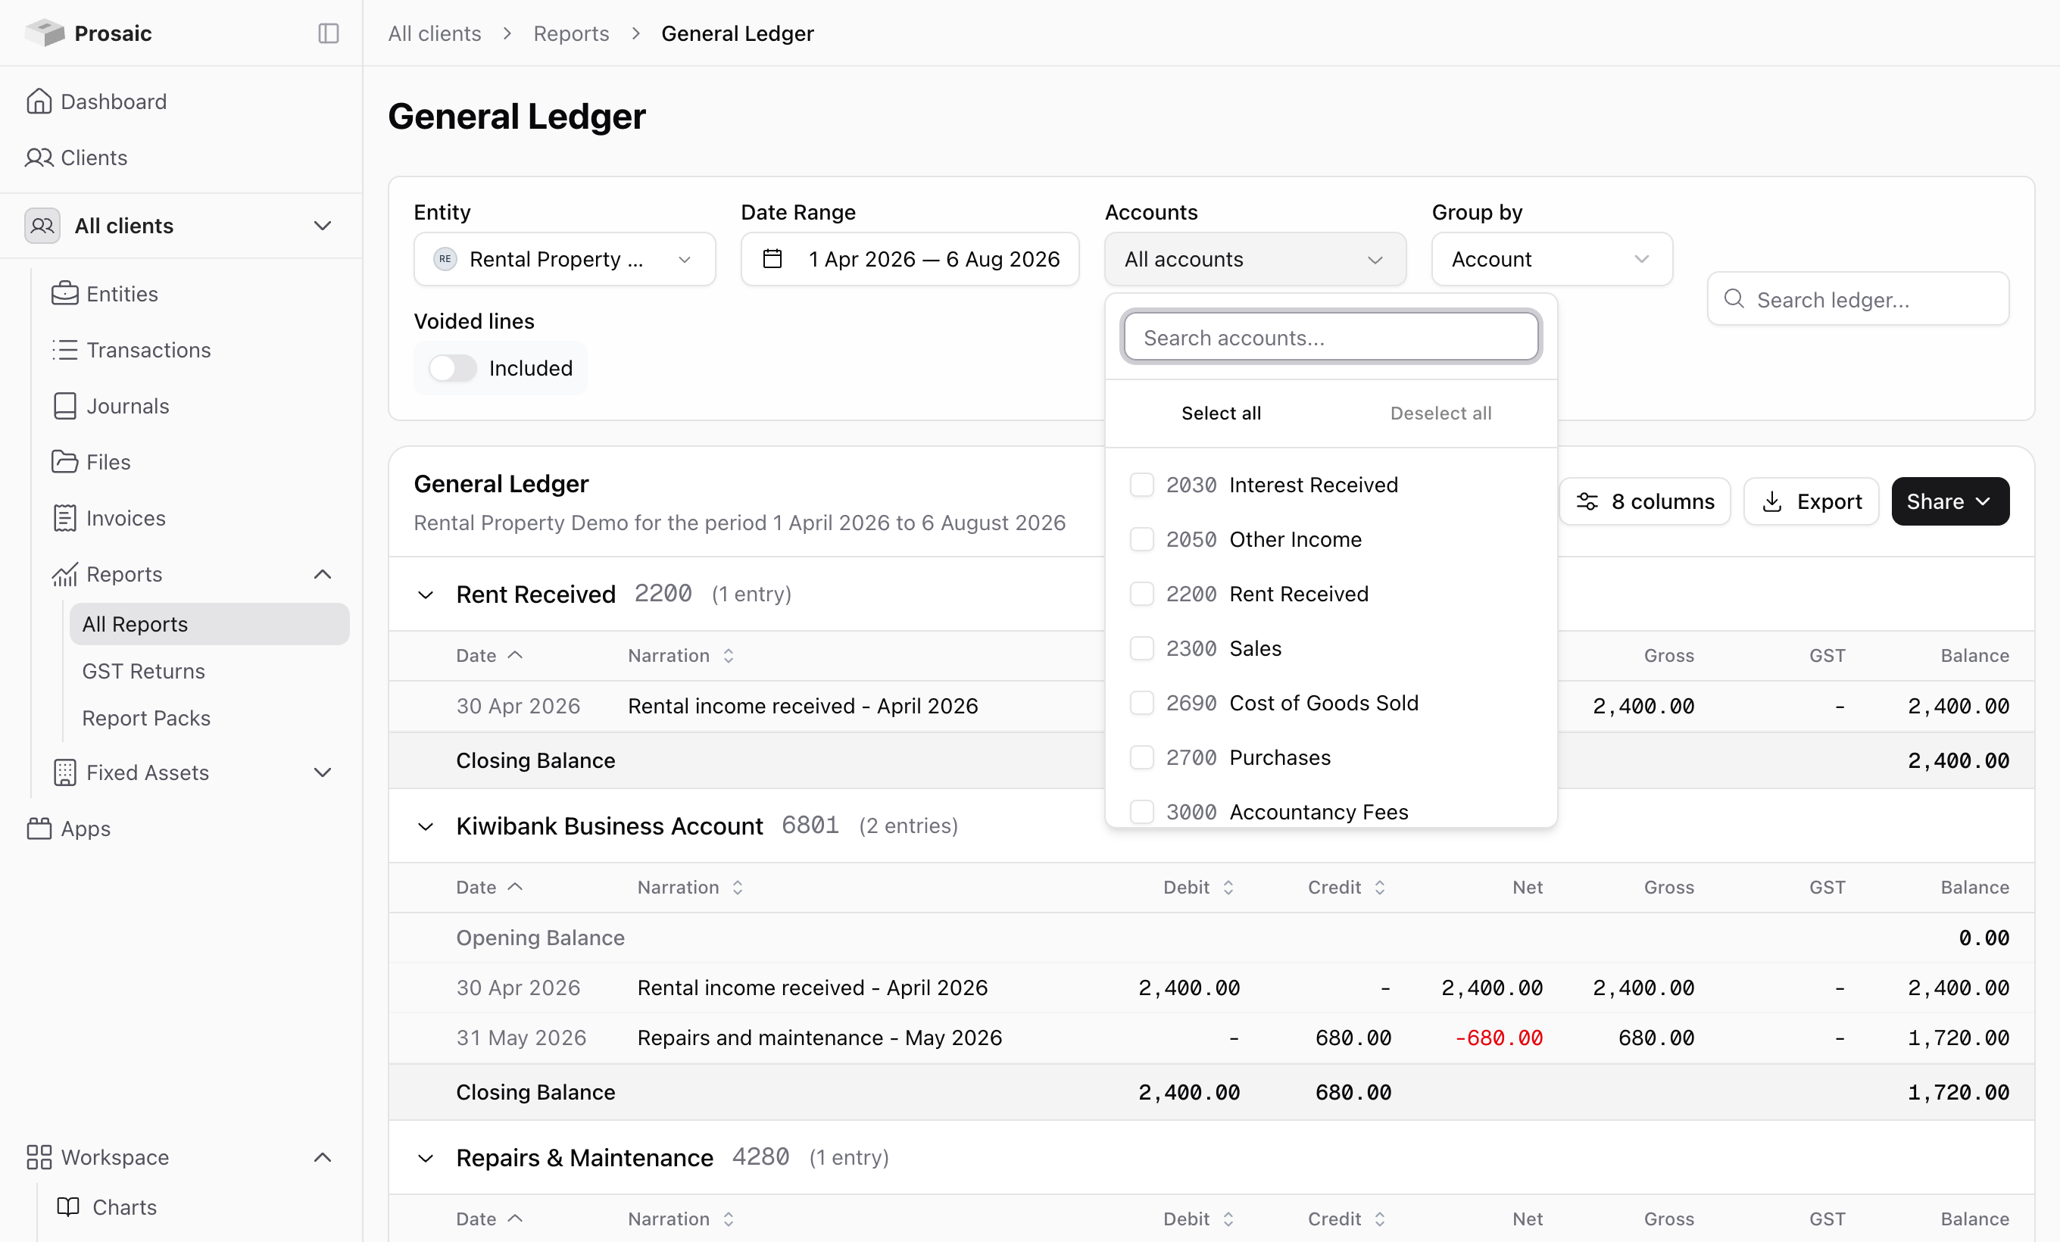Tick the 2300 Sales account checkbox
This screenshot has height=1242, width=2060.
coord(1142,648)
